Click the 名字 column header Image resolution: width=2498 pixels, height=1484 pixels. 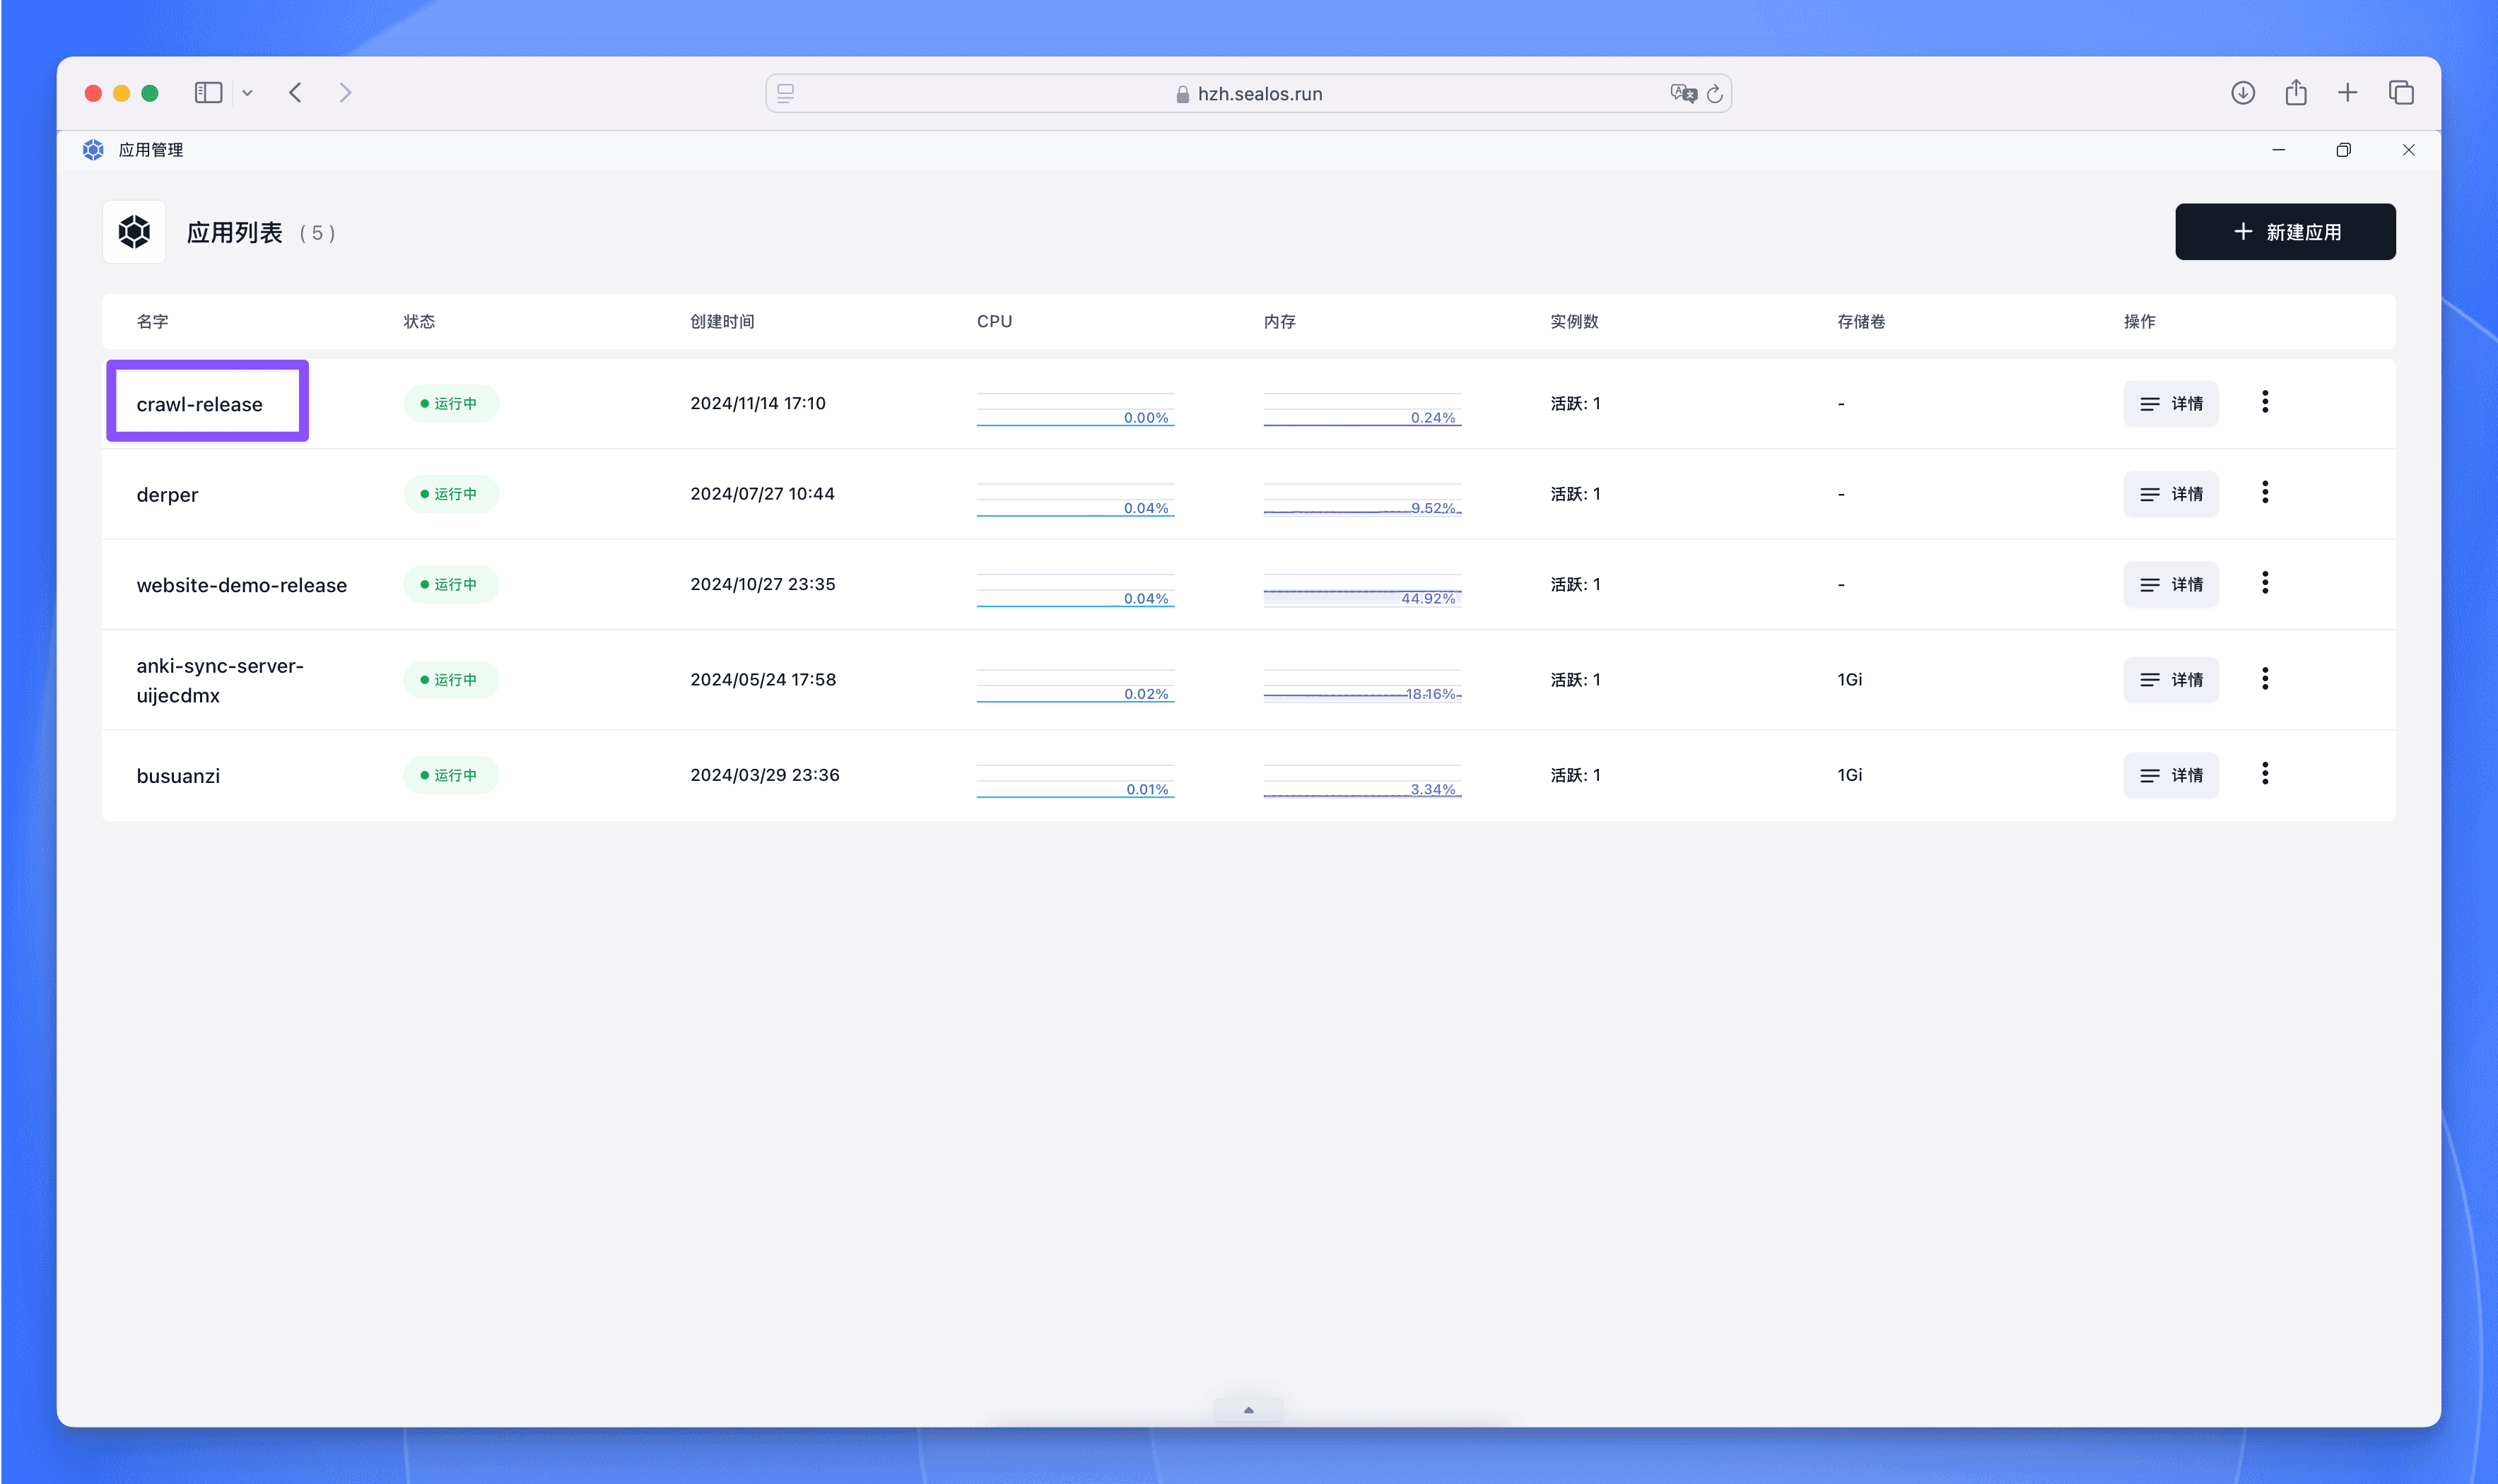pos(152,321)
